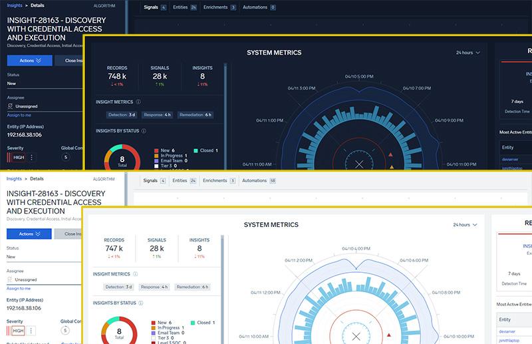Switch to Entities tab in dark-theme view
Screen dimensions: 532x344
[x=185, y=7]
